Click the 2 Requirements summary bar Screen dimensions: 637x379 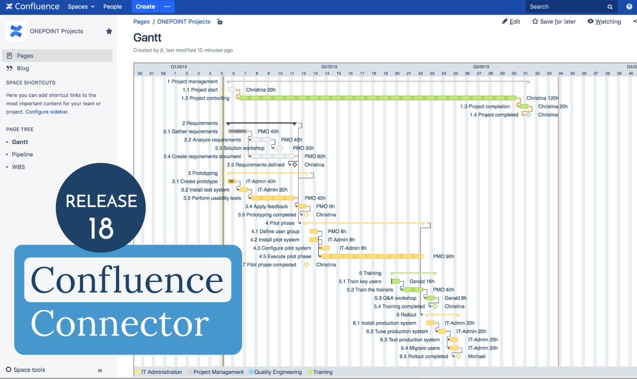(x=261, y=124)
